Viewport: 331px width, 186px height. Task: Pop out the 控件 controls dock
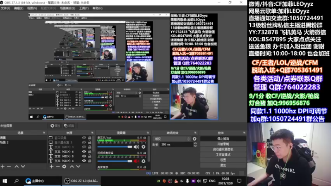pyautogui.click(x=244, y=133)
